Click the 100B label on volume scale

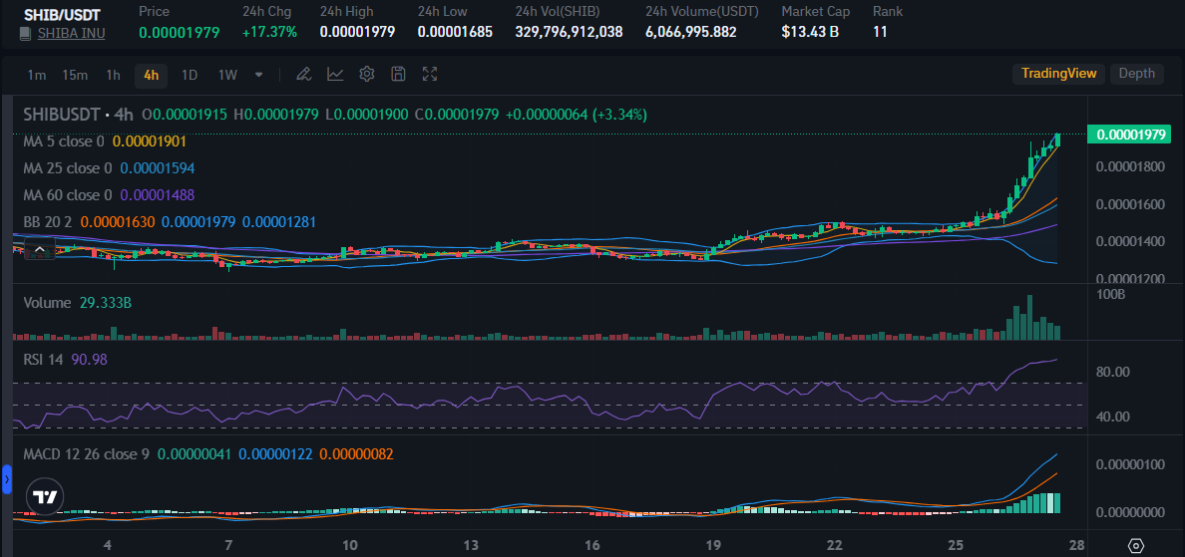1110,294
